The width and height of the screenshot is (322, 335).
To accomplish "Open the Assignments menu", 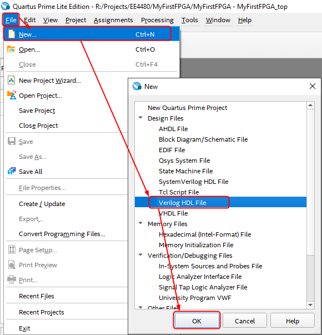I will (x=113, y=20).
